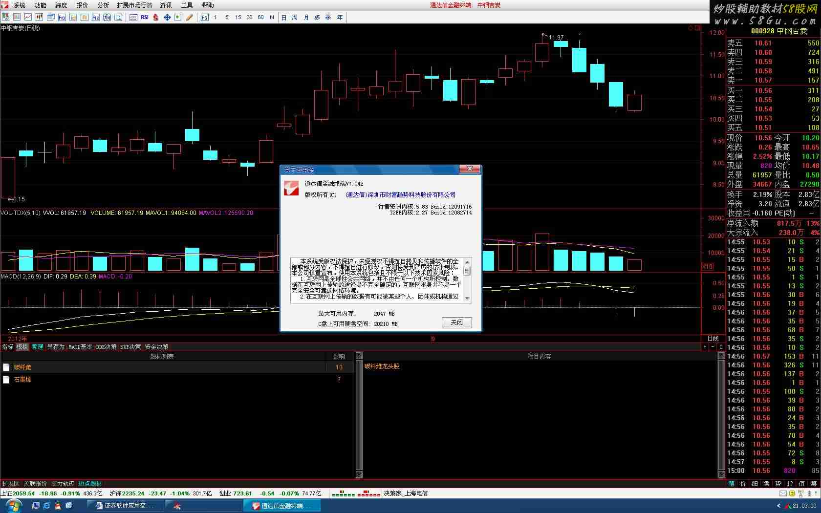Click license text scrollbar up arrow

(x=467, y=262)
